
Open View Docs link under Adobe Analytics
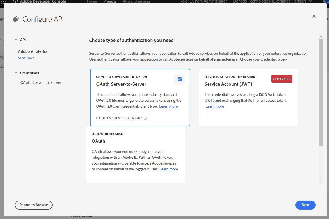tap(26, 58)
